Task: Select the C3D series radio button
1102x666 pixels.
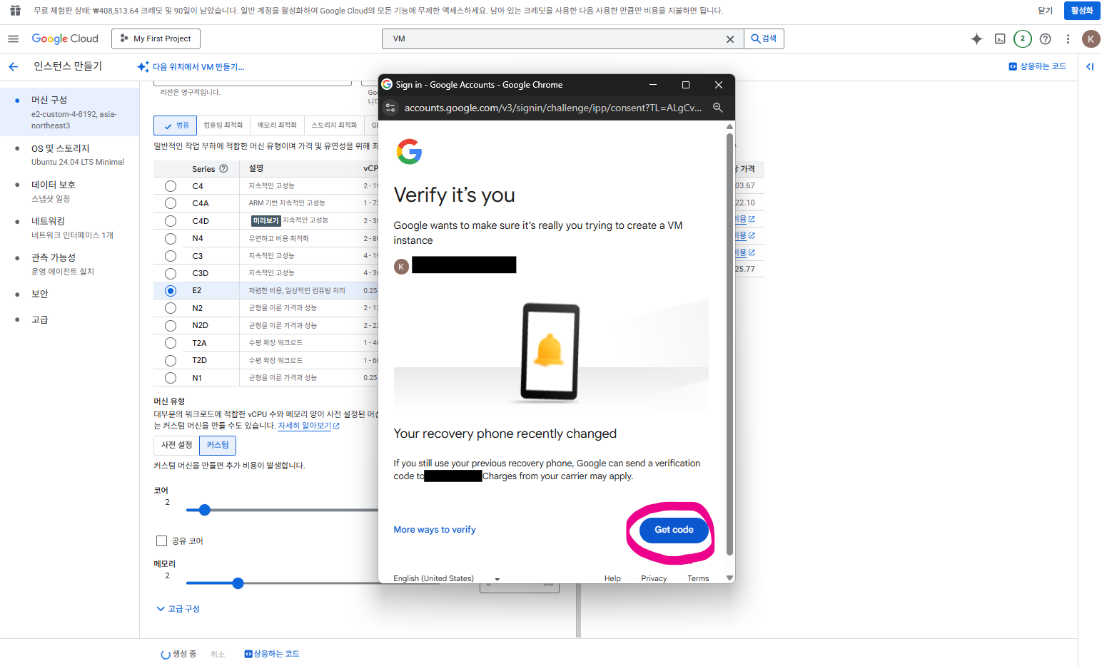Action: (171, 274)
